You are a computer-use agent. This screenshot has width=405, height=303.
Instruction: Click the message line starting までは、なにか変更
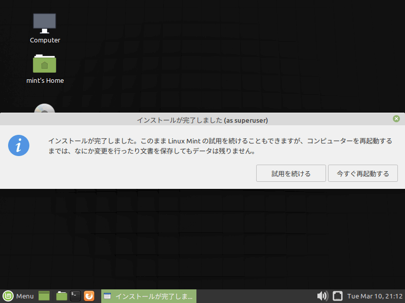(x=152, y=151)
